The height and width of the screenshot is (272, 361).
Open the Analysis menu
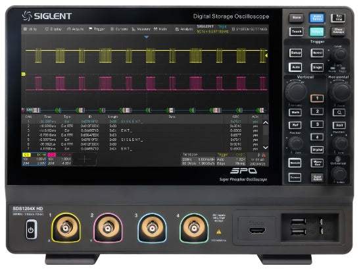tap(183, 29)
